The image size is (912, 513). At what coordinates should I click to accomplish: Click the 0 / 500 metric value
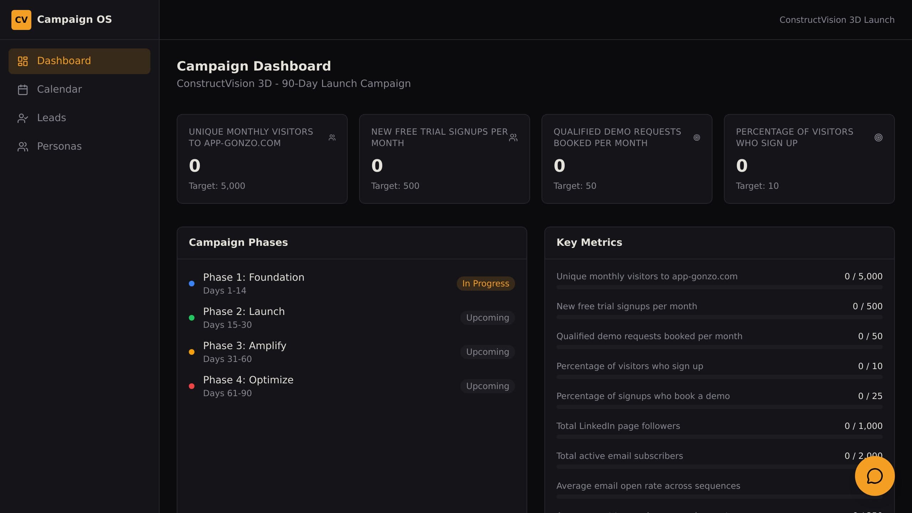click(867, 306)
